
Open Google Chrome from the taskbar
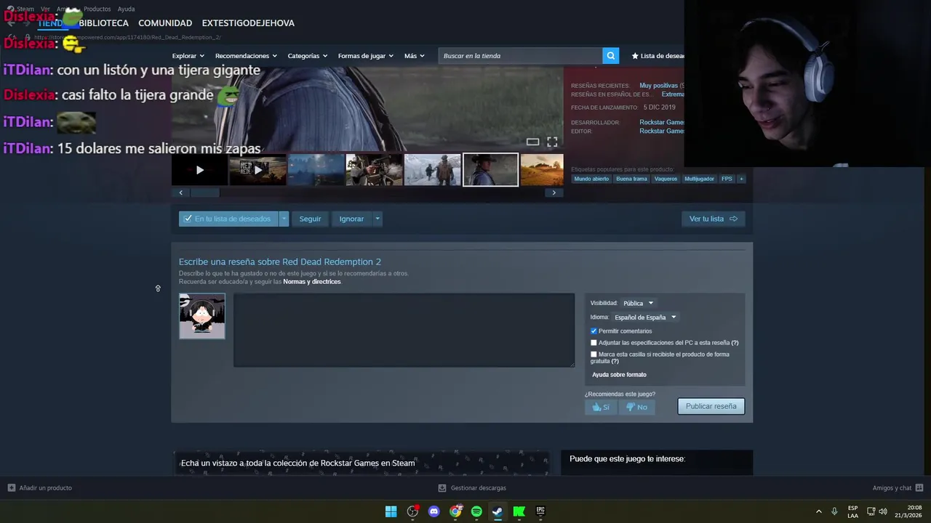click(455, 511)
